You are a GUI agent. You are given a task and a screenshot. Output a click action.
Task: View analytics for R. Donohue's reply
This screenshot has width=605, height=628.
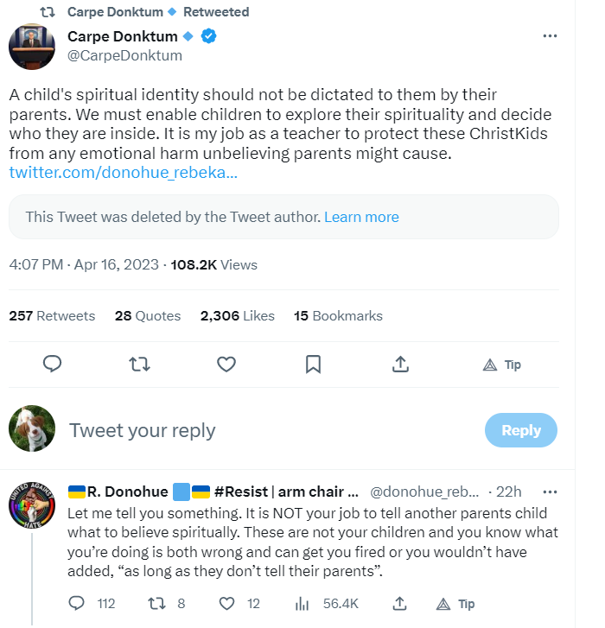tap(302, 603)
